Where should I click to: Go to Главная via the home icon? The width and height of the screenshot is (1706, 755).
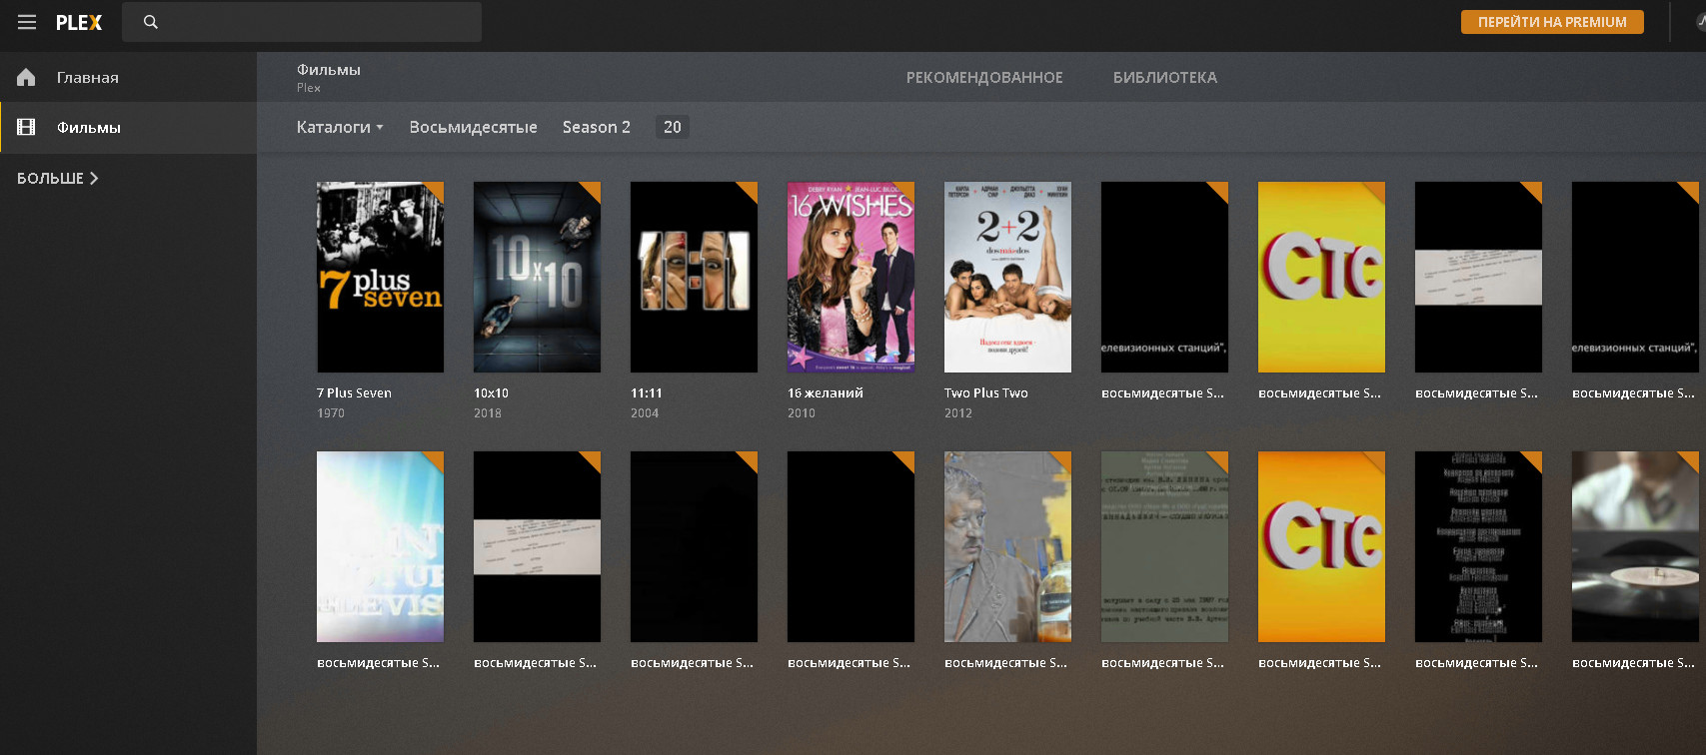[x=26, y=77]
